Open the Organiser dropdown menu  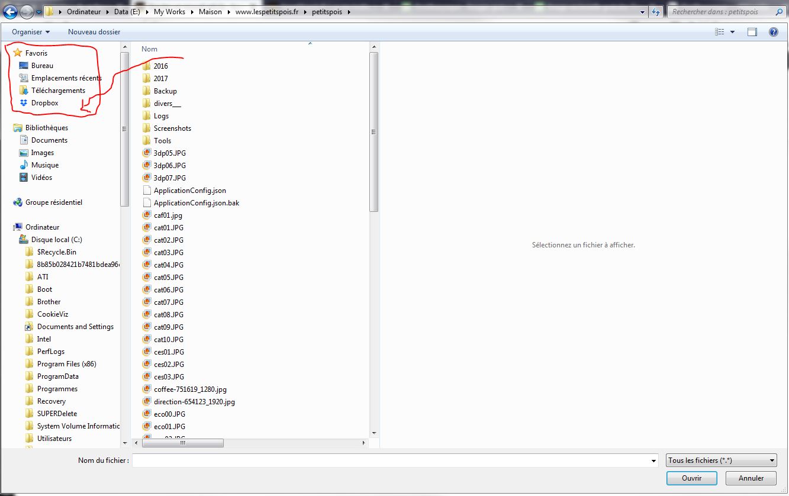pos(31,32)
